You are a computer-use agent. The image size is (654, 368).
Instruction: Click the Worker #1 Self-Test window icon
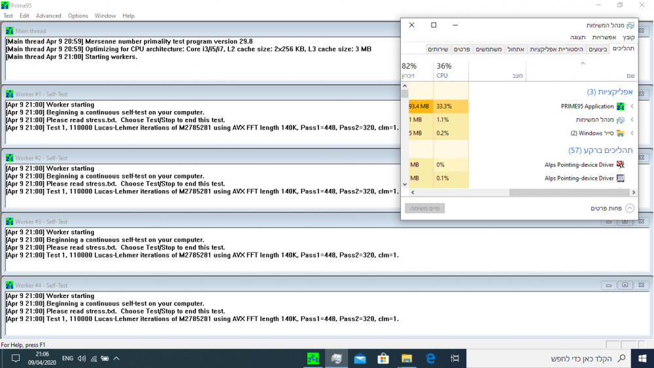[9, 94]
